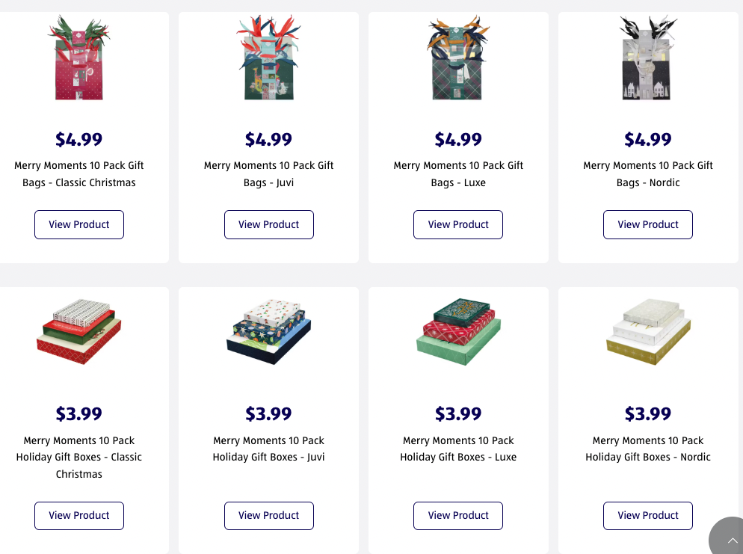View Product for Nordic gift boxes

point(648,515)
